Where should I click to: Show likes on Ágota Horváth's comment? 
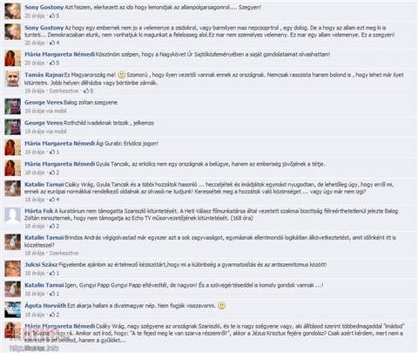(54, 315)
